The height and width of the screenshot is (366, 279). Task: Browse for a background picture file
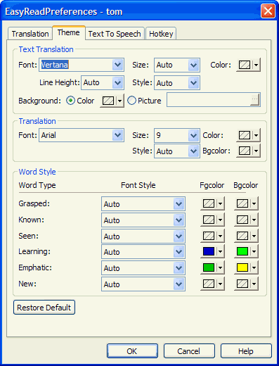255,99
